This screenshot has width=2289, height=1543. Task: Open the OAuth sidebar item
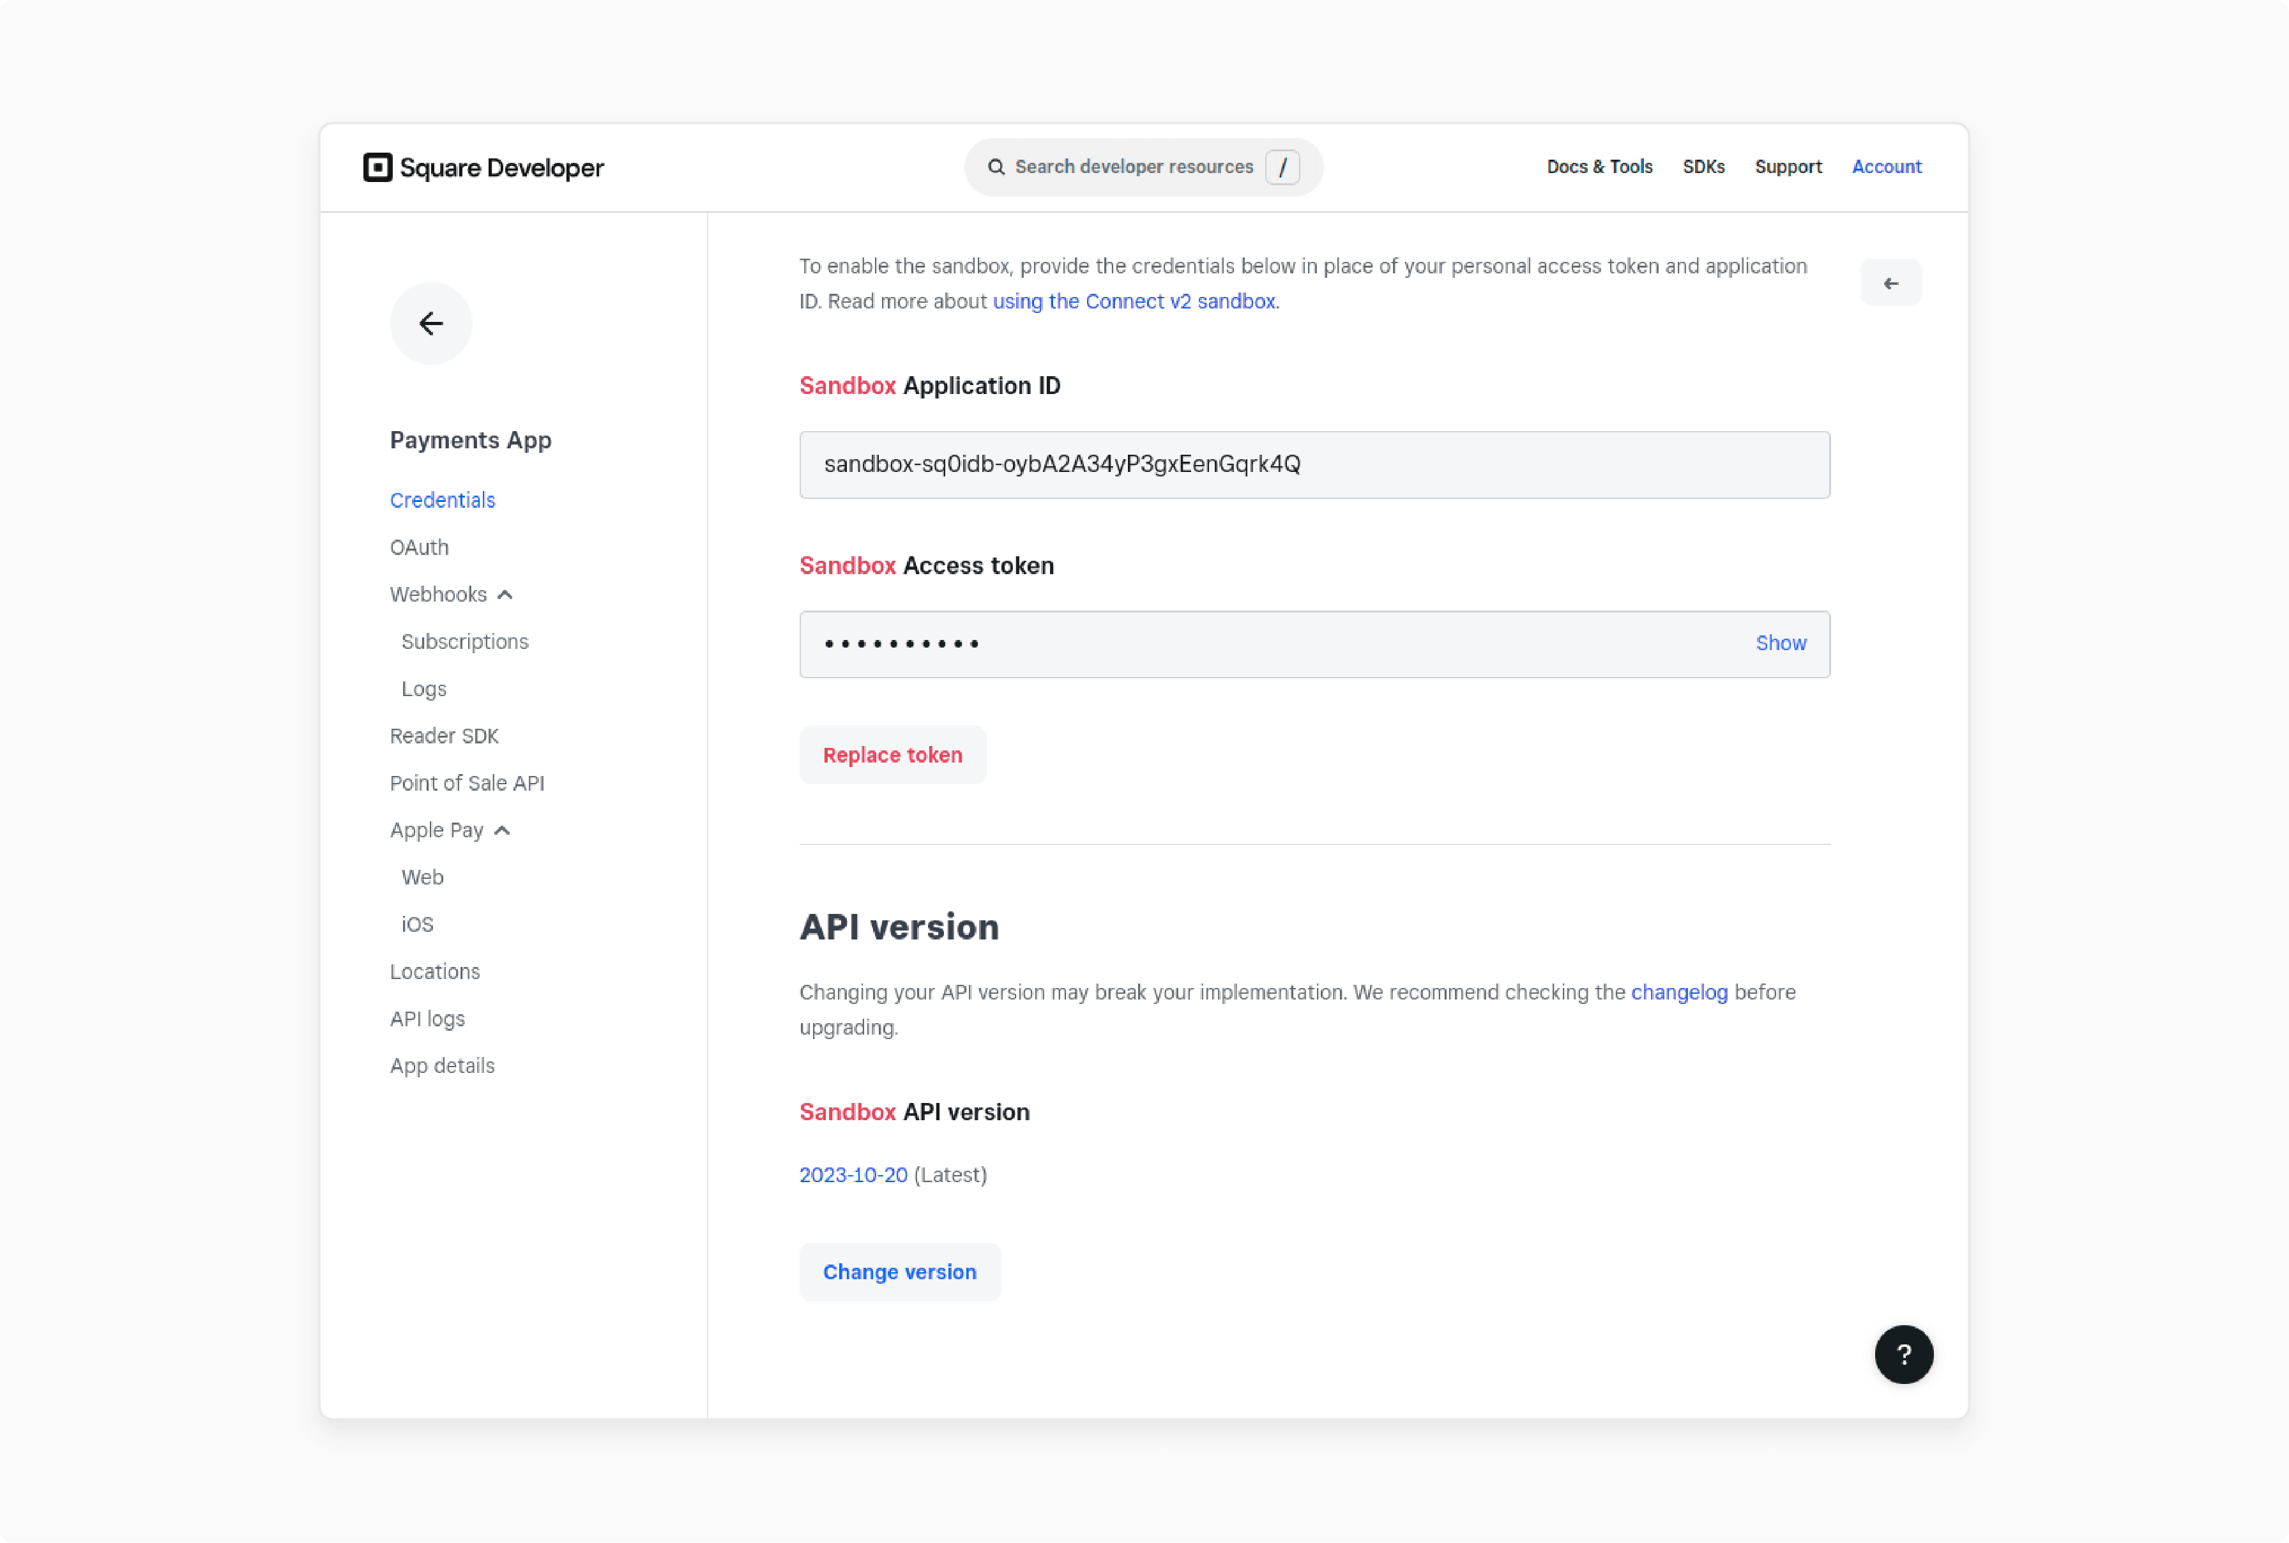pyautogui.click(x=419, y=547)
